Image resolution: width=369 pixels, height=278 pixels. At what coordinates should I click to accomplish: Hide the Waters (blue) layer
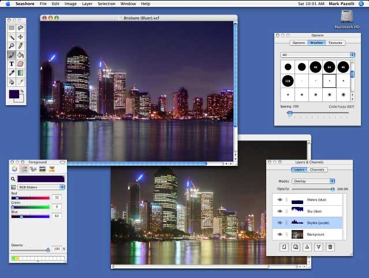(279, 200)
